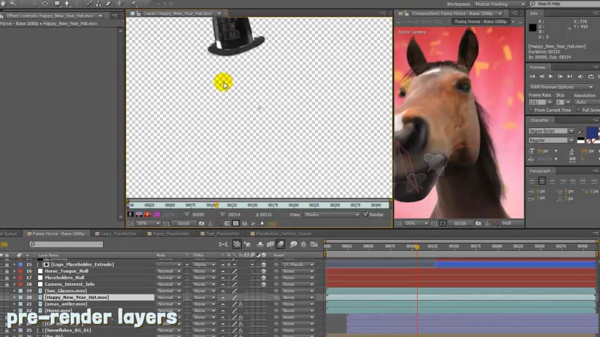Screen dimensions: 600x337
Task: Jump to last frame in Preview panel
Action: (x=569, y=76)
